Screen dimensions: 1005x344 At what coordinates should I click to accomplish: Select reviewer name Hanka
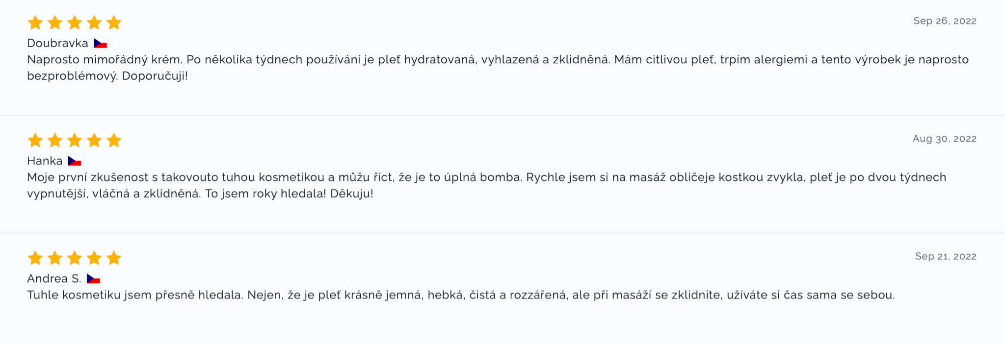point(45,161)
